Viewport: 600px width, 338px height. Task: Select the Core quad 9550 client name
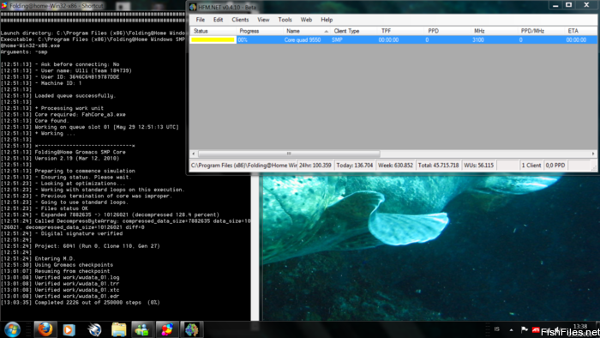pyautogui.click(x=303, y=39)
